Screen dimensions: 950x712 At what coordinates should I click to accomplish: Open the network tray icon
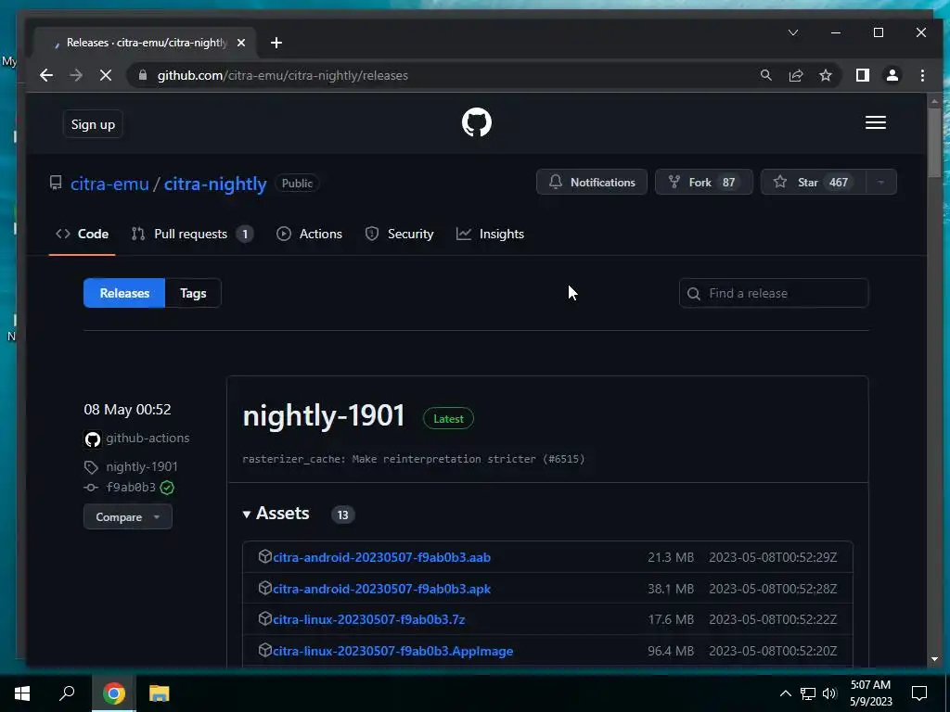[x=808, y=693]
